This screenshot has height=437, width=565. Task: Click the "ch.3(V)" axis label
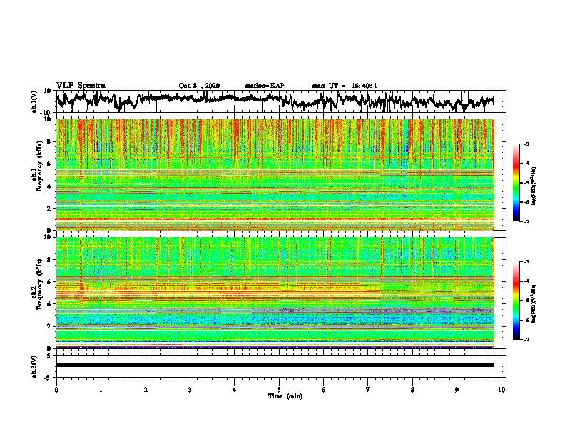(x=34, y=366)
